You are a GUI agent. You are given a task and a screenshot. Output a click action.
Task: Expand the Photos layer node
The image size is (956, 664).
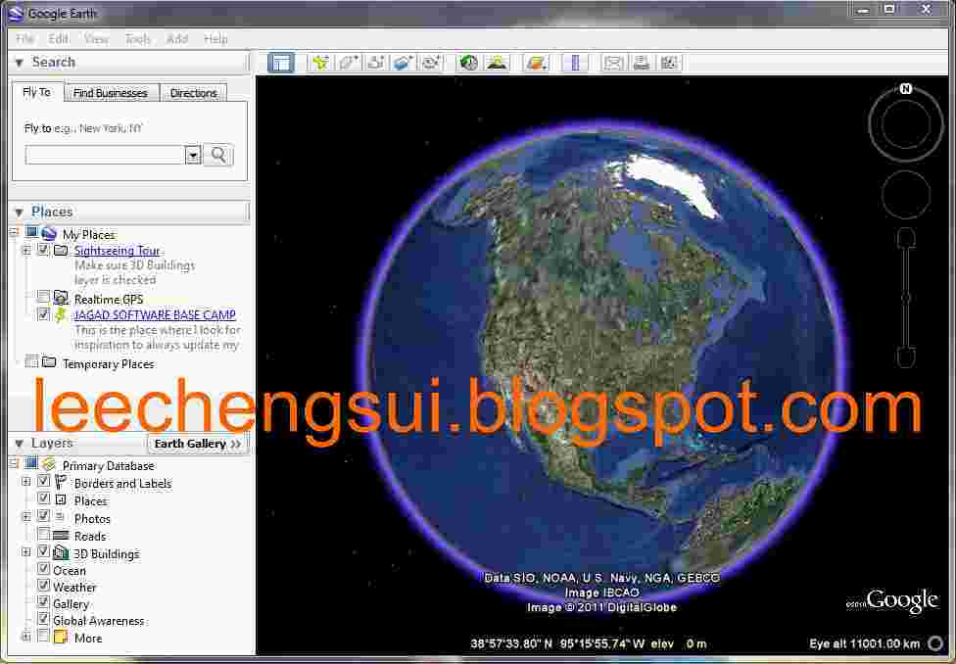coord(26,517)
